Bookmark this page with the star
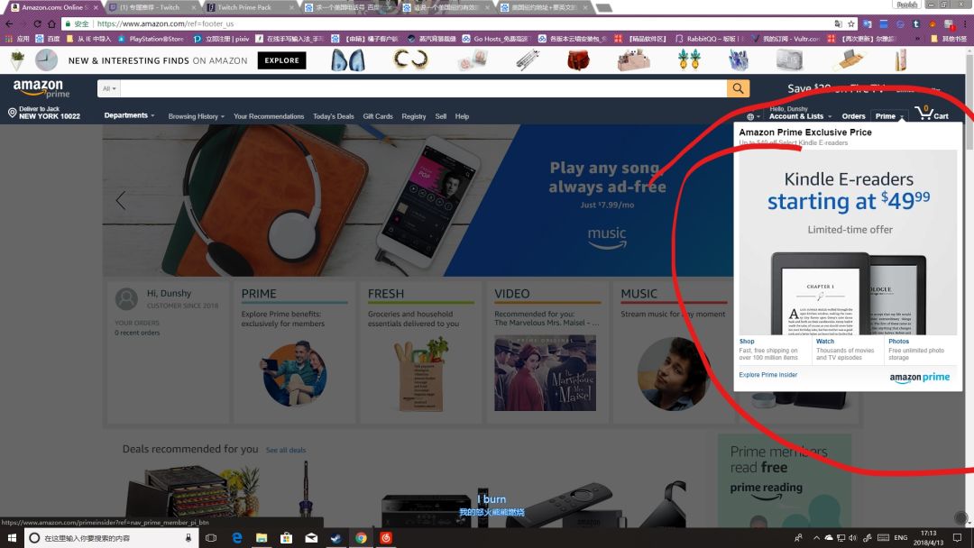 pyautogui.click(x=851, y=23)
